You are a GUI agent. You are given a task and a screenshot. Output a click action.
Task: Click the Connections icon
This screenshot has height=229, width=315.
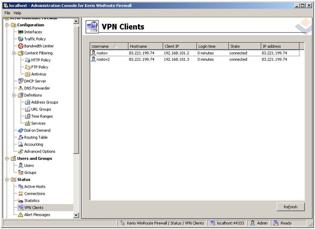[x=21, y=194]
